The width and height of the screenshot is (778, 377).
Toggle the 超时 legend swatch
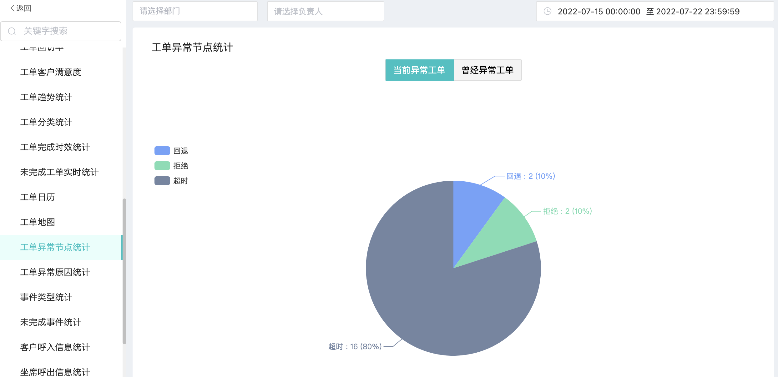[162, 181]
